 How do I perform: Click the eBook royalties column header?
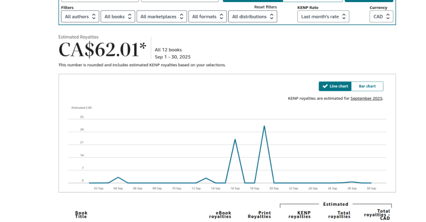(x=220, y=215)
